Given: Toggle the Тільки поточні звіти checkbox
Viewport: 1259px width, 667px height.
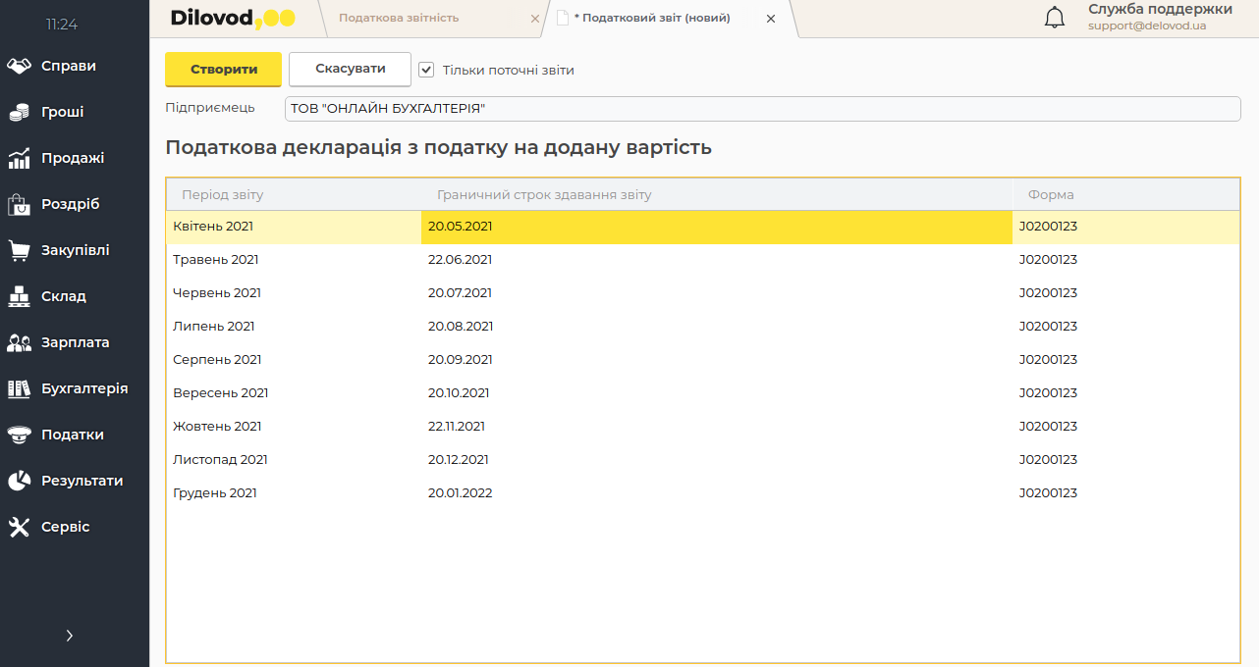Looking at the screenshot, I should (x=426, y=70).
